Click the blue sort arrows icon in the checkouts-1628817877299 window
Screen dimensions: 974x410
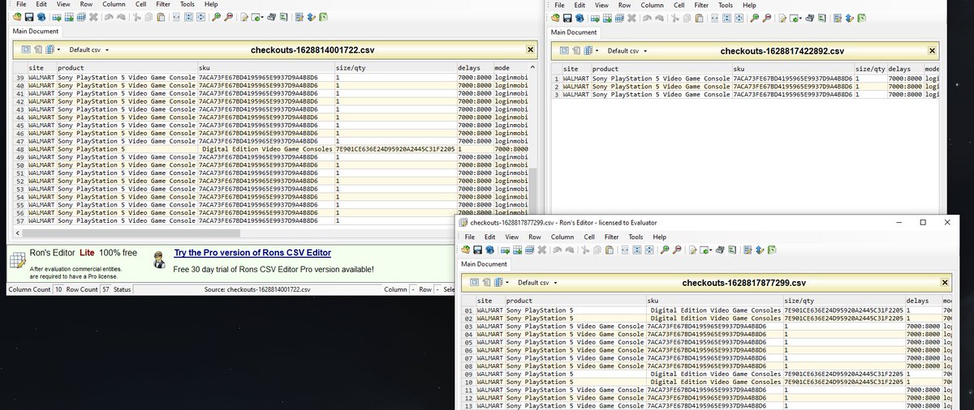(759, 250)
